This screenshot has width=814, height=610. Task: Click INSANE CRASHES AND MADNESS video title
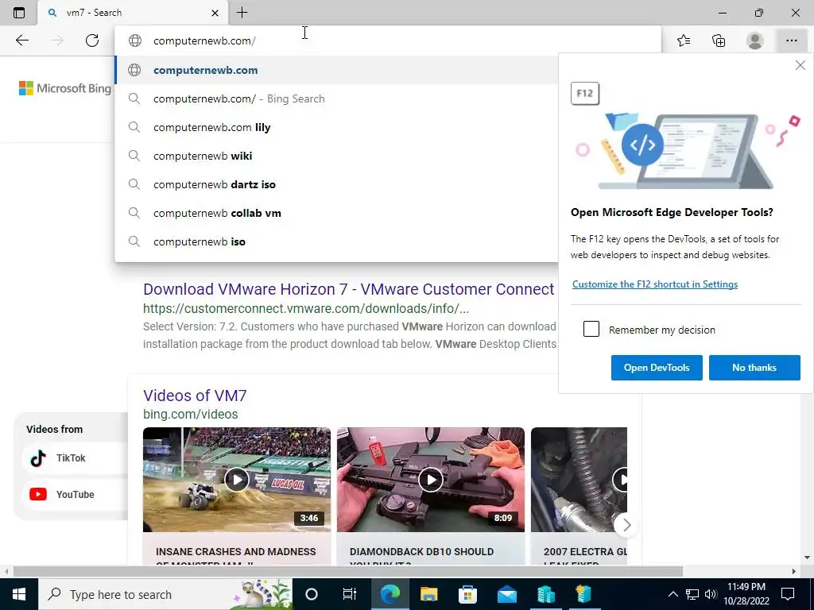coord(235,552)
